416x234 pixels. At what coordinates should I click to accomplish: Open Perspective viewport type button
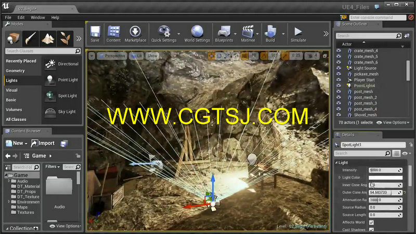tap(111, 56)
